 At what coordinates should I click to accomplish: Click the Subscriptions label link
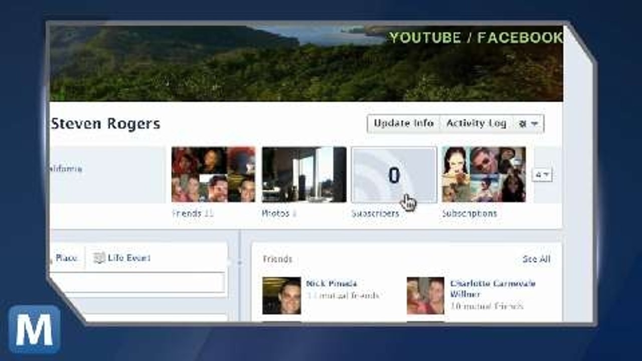pyautogui.click(x=469, y=214)
